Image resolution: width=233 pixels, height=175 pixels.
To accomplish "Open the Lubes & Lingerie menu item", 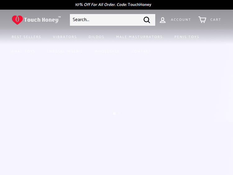I will point(65,52).
